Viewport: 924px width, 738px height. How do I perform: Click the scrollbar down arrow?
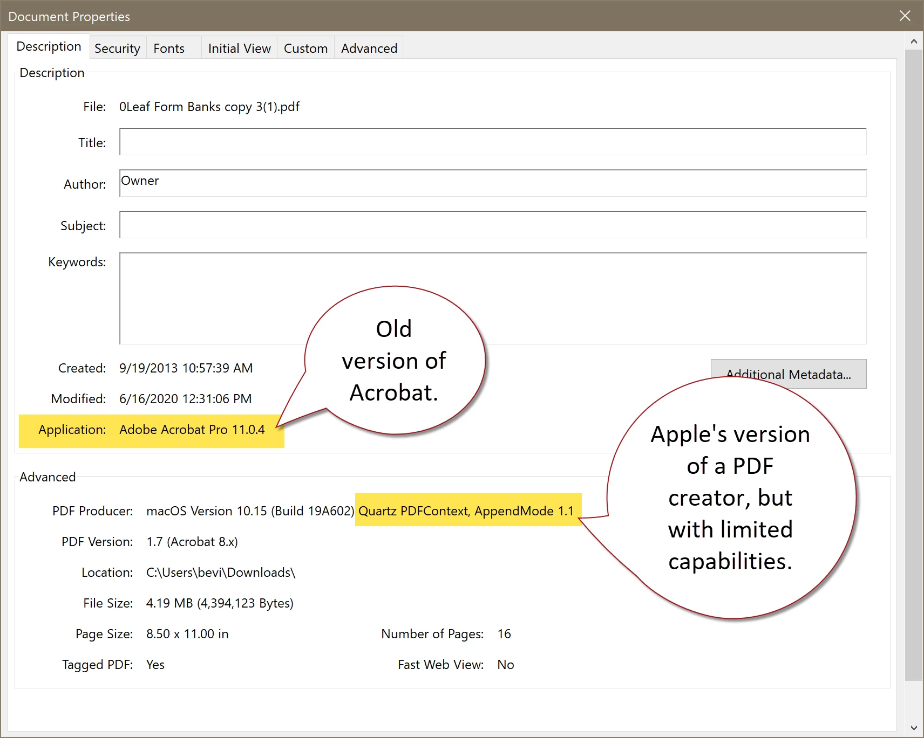(x=914, y=728)
